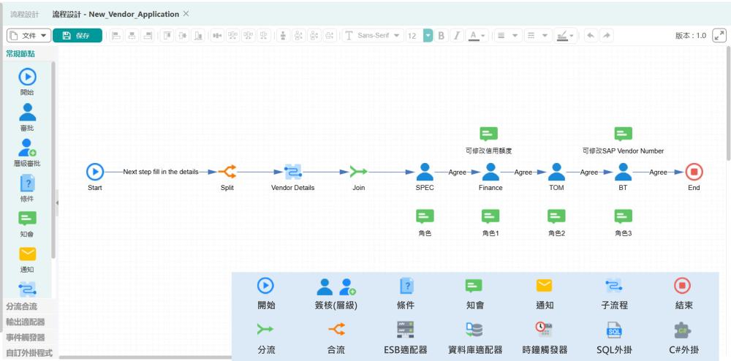Open the Sans-Serif font family dropdown

click(x=373, y=36)
